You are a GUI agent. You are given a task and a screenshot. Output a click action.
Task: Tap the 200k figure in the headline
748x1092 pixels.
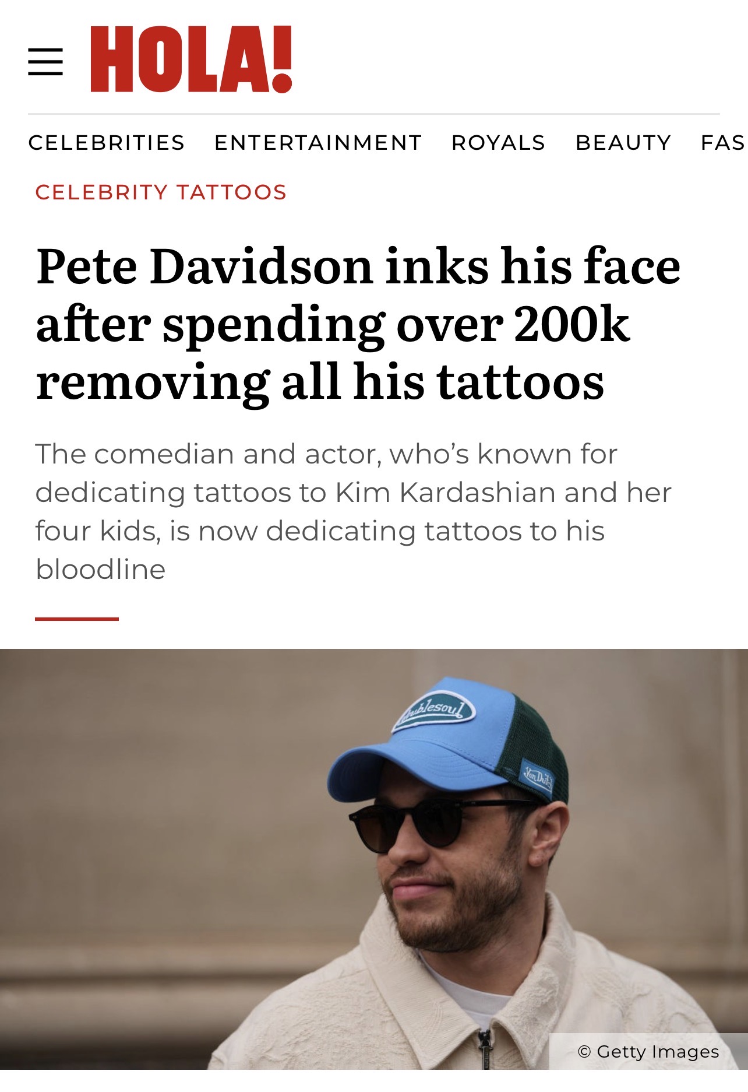point(572,324)
